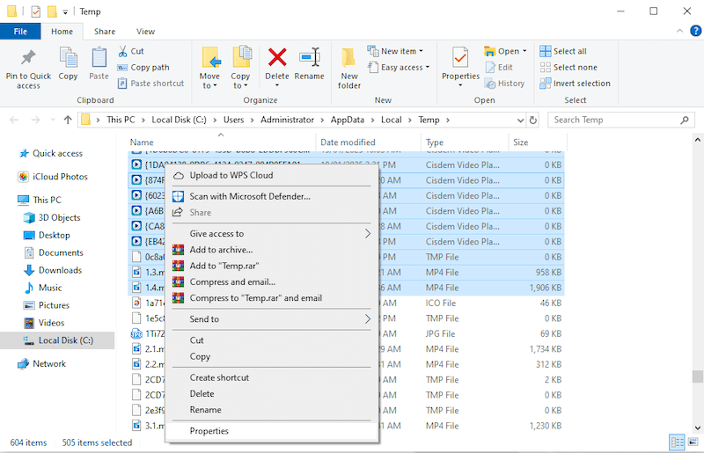Image resolution: width=704 pixels, height=453 pixels.
Task: Click the Paste icon in Clipboard group
Action: [99, 58]
